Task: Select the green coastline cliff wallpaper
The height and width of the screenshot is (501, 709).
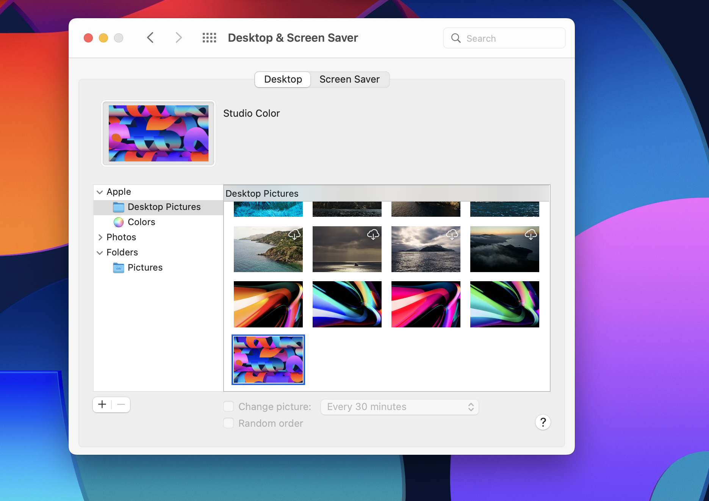Action: pos(268,249)
